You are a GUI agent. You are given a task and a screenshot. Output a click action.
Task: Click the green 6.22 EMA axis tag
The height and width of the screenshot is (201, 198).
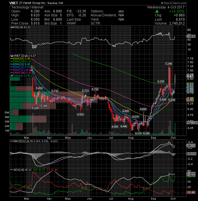coord(190,84)
